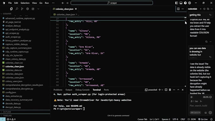Kill terminal with trash icon
Image resolution: width=215 pixels, height=121 pixels.
pyautogui.click(x=170, y=90)
